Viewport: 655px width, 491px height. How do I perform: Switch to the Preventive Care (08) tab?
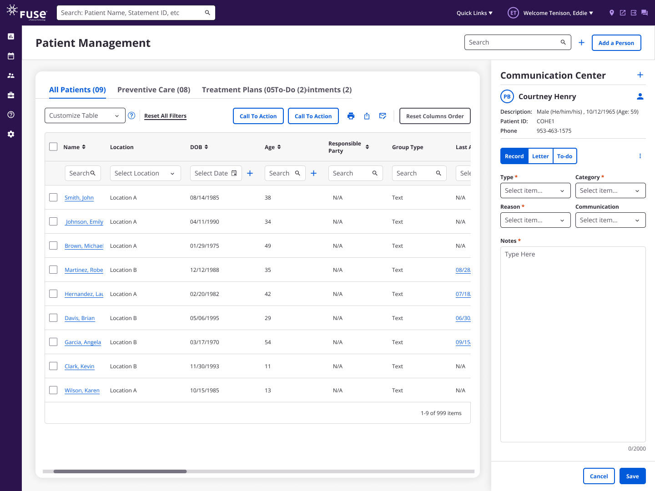(154, 90)
